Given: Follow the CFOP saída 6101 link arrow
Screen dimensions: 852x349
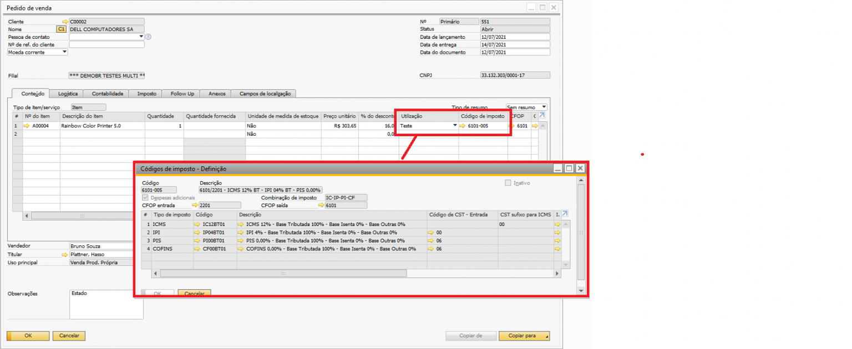Looking at the screenshot, I should coord(321,206).
